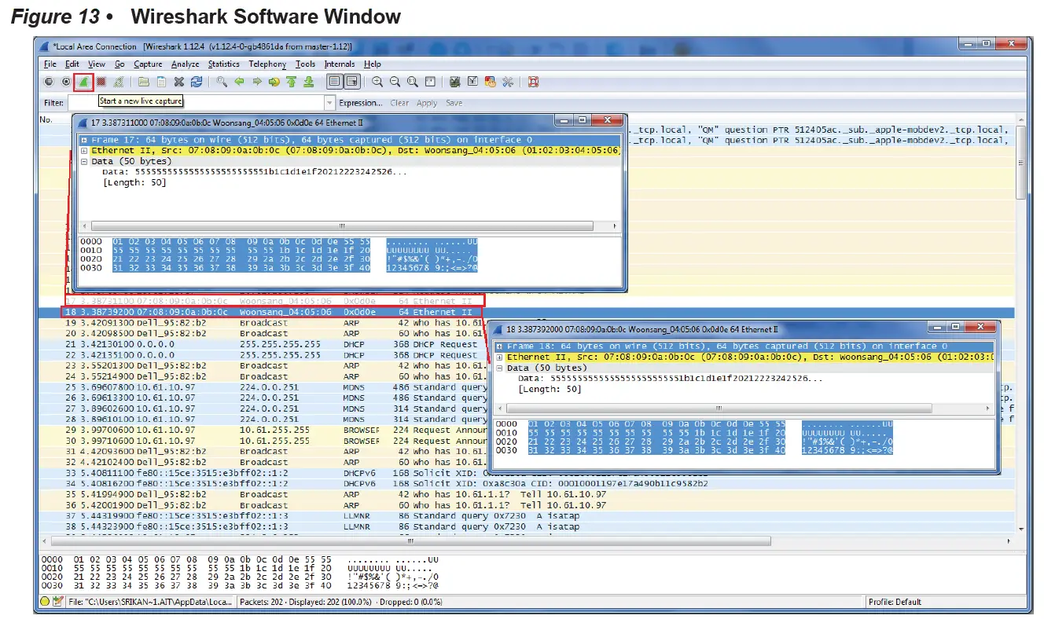Open a capture file using the folder icon
The image size is (1044, 623).
coord(142,81)
